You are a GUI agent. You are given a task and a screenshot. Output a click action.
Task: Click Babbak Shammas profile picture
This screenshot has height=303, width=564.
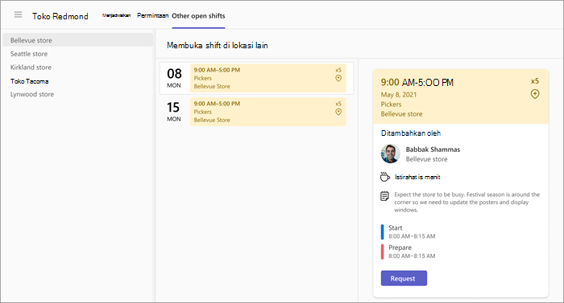(x=390, y=154)
